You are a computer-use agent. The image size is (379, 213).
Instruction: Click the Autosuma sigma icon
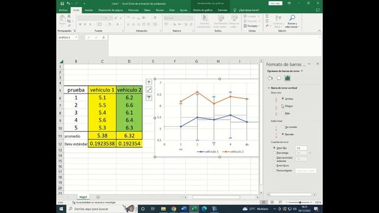coord(267,16)
